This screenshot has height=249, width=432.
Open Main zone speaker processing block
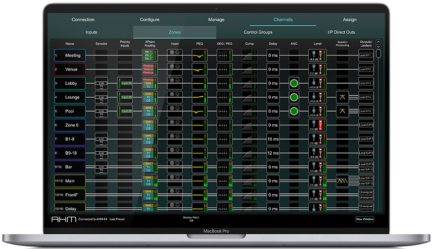(x=343, y=180)
